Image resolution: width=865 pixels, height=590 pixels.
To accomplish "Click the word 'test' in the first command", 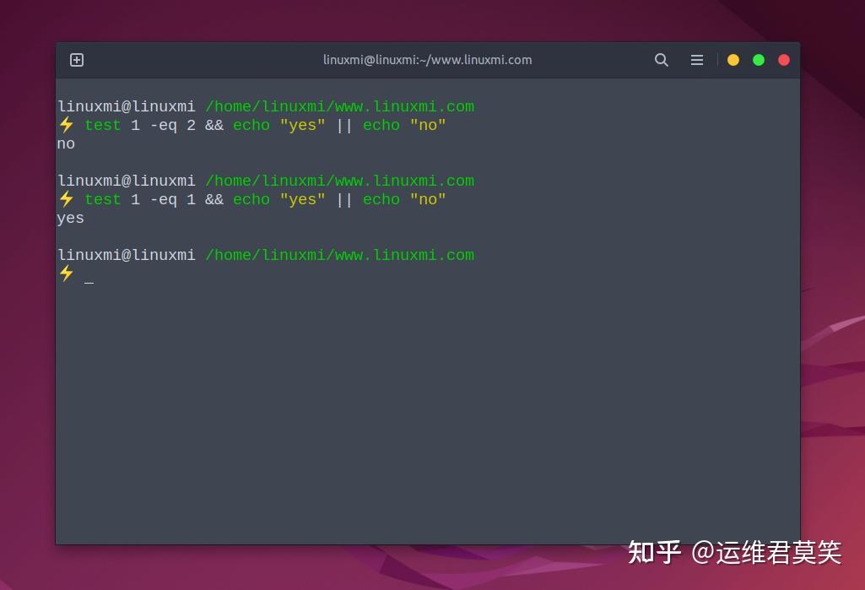I will (x=102, y=125).
